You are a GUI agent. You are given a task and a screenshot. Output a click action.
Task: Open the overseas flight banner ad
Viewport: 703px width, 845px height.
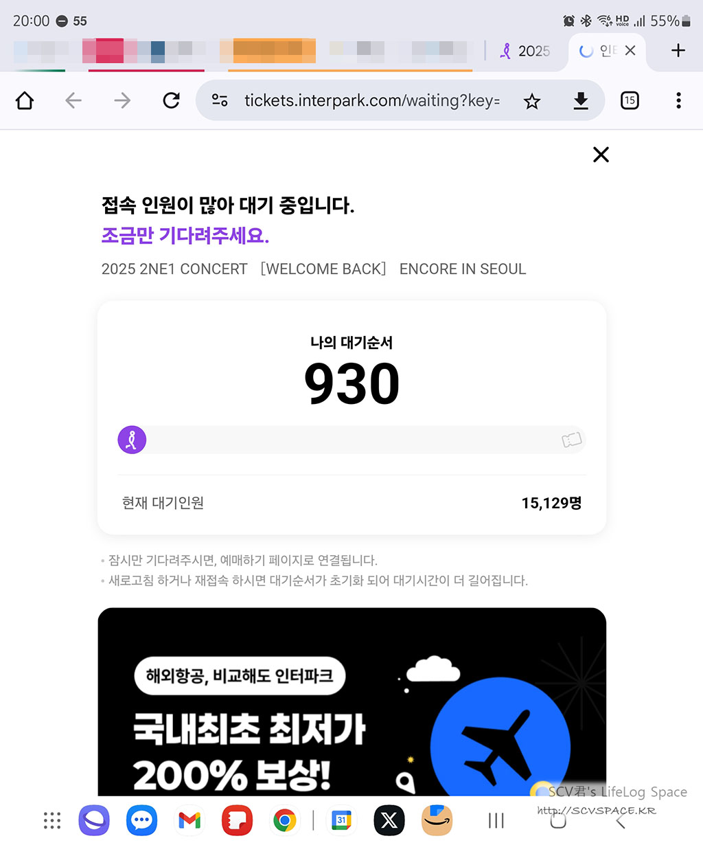[352, 702]
